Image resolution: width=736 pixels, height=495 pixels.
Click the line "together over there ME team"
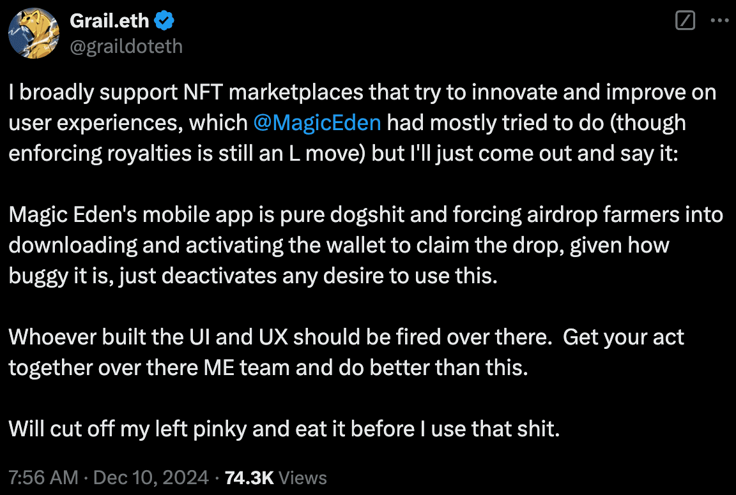[268, 367]
